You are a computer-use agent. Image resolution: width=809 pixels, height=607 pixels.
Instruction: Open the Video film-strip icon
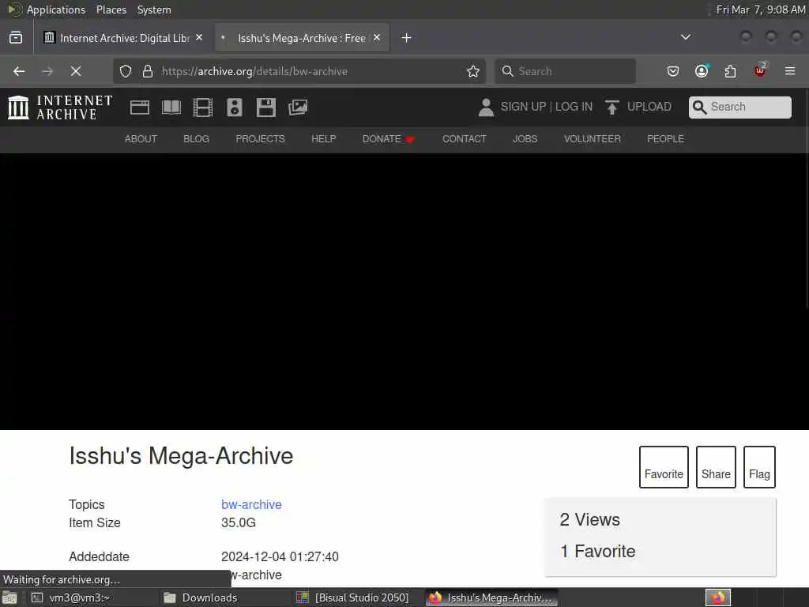203,107
